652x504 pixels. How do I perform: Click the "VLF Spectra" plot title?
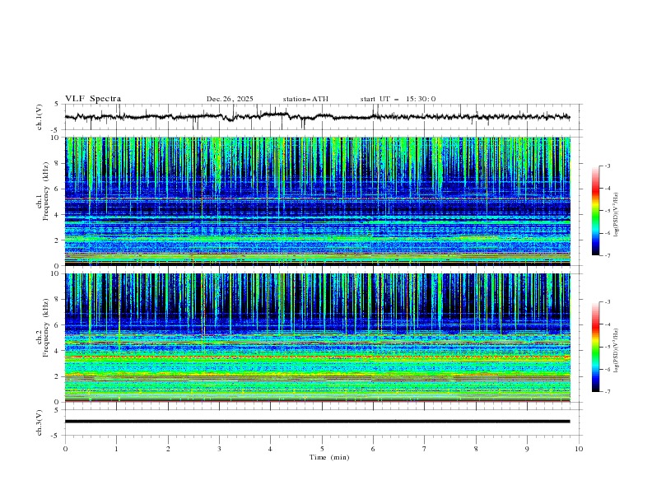coord(93,99)
